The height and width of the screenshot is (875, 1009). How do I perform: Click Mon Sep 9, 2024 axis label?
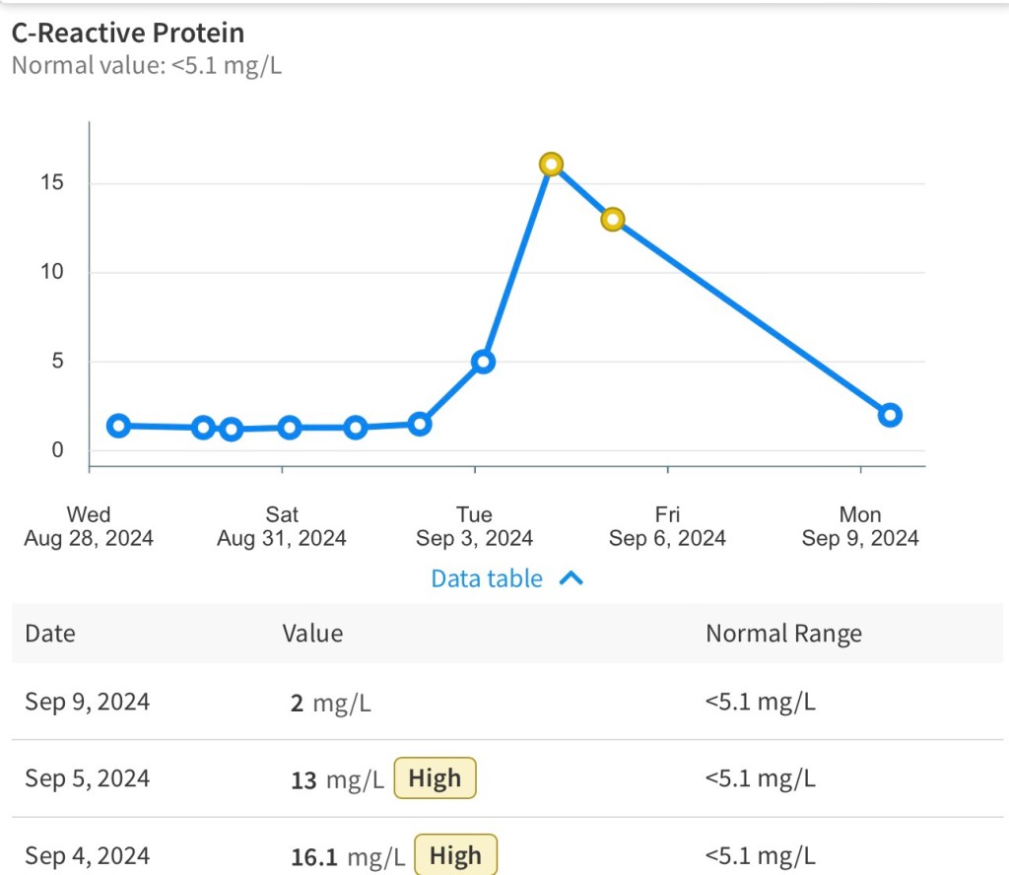860,526
